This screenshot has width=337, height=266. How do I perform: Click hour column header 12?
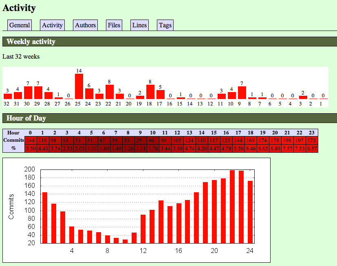point(177,132)
